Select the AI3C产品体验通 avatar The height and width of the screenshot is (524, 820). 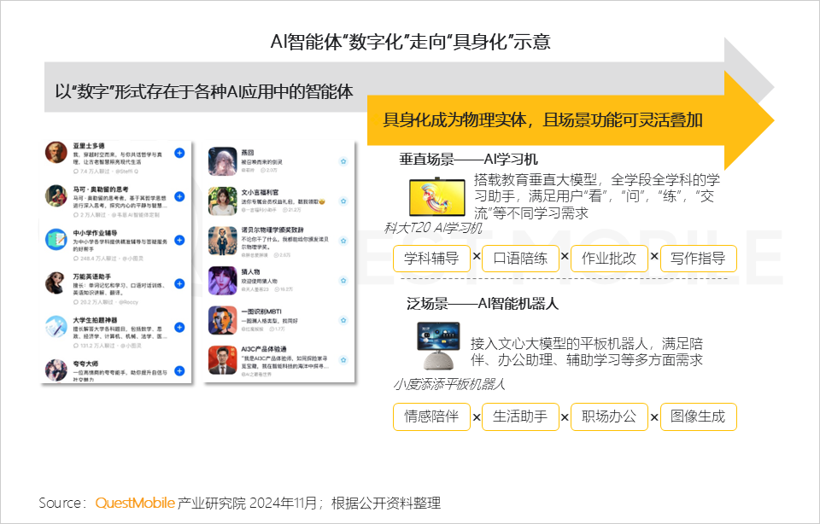coord(223,360)
